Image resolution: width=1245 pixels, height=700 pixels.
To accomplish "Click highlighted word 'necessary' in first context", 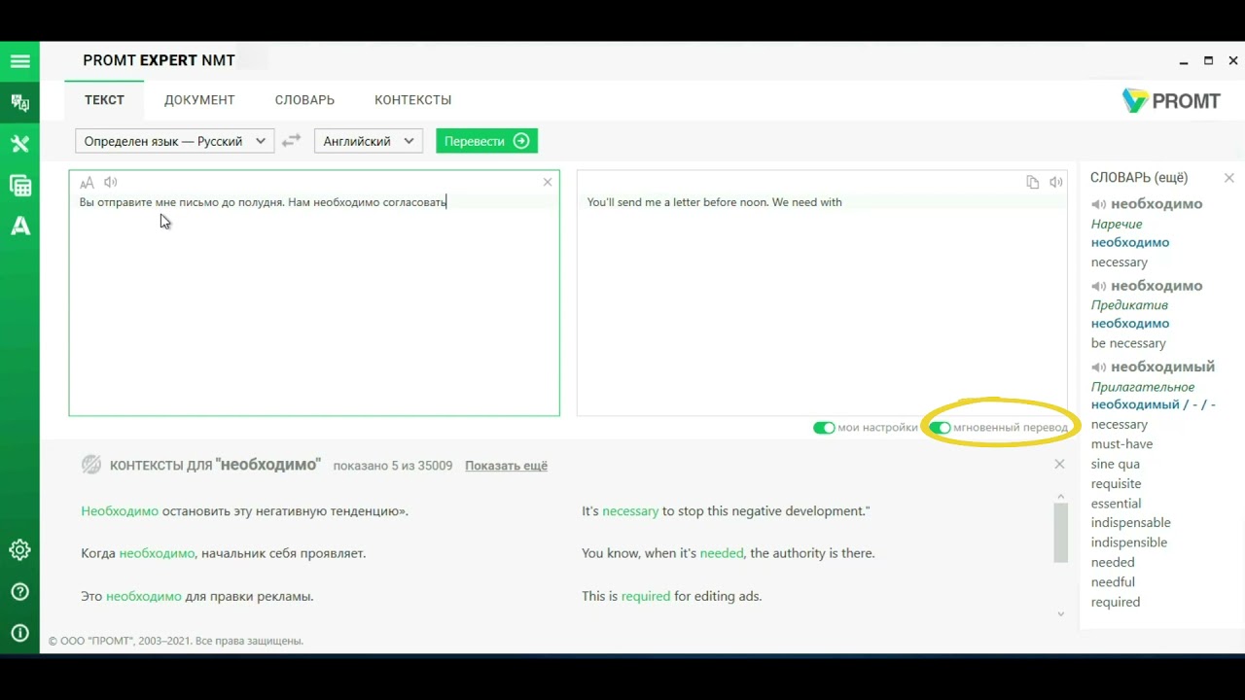I will 630,511.
